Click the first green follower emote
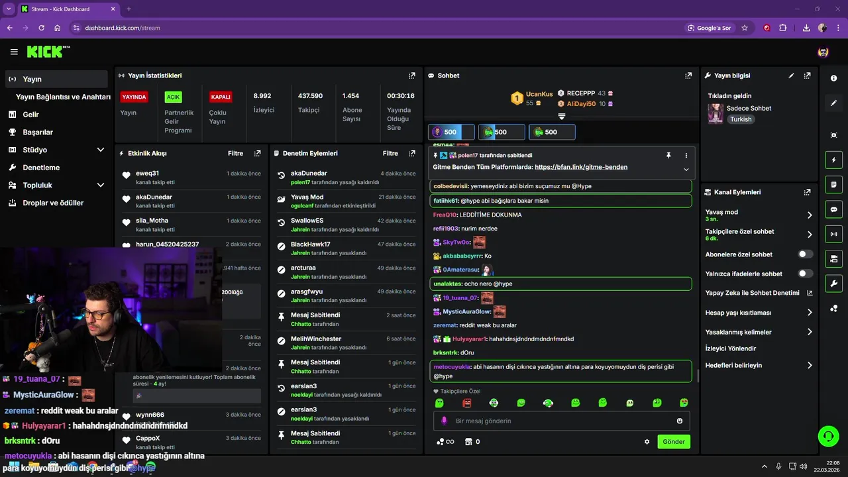Screen dimensions: 848x477 (x=439, y=403)
